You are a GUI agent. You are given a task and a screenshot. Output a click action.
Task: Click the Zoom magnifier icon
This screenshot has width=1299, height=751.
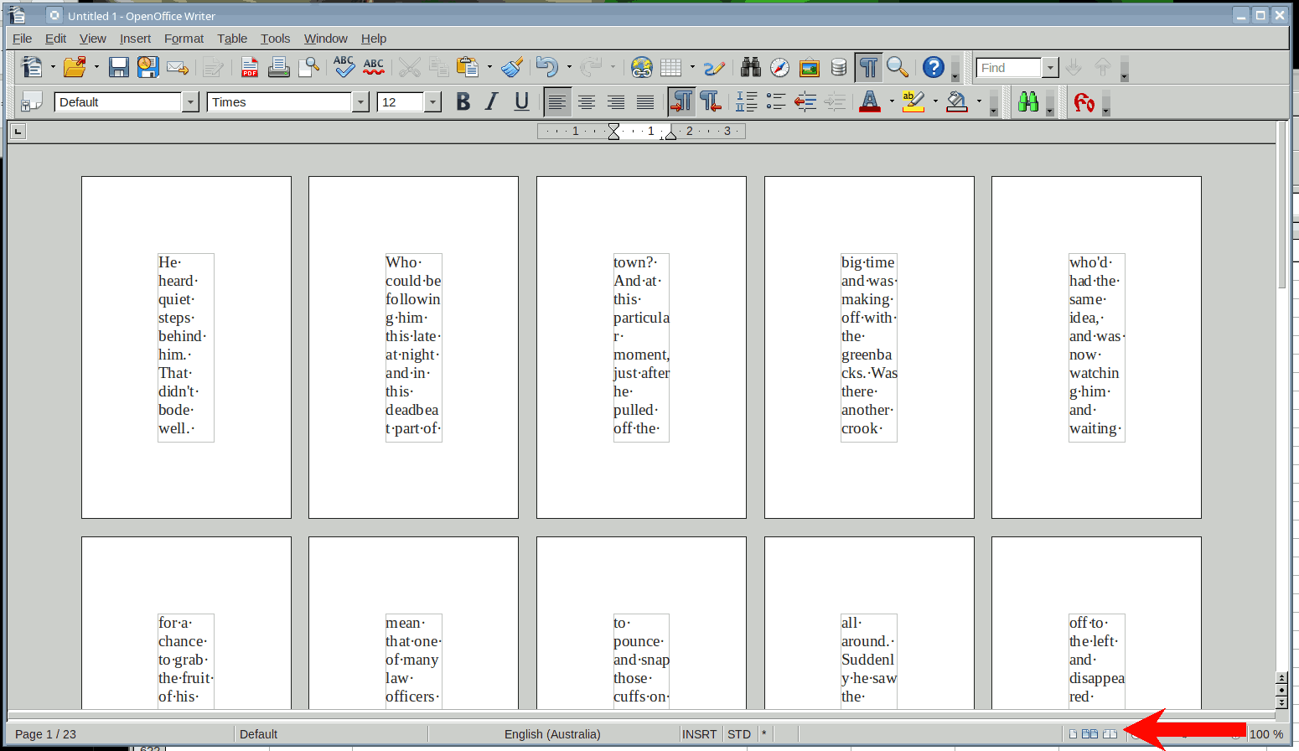pyautogui.click(x=898, y=67)
